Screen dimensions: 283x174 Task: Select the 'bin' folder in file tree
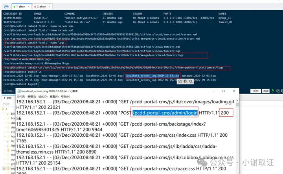pyautogui.click(x=13, y=114)
